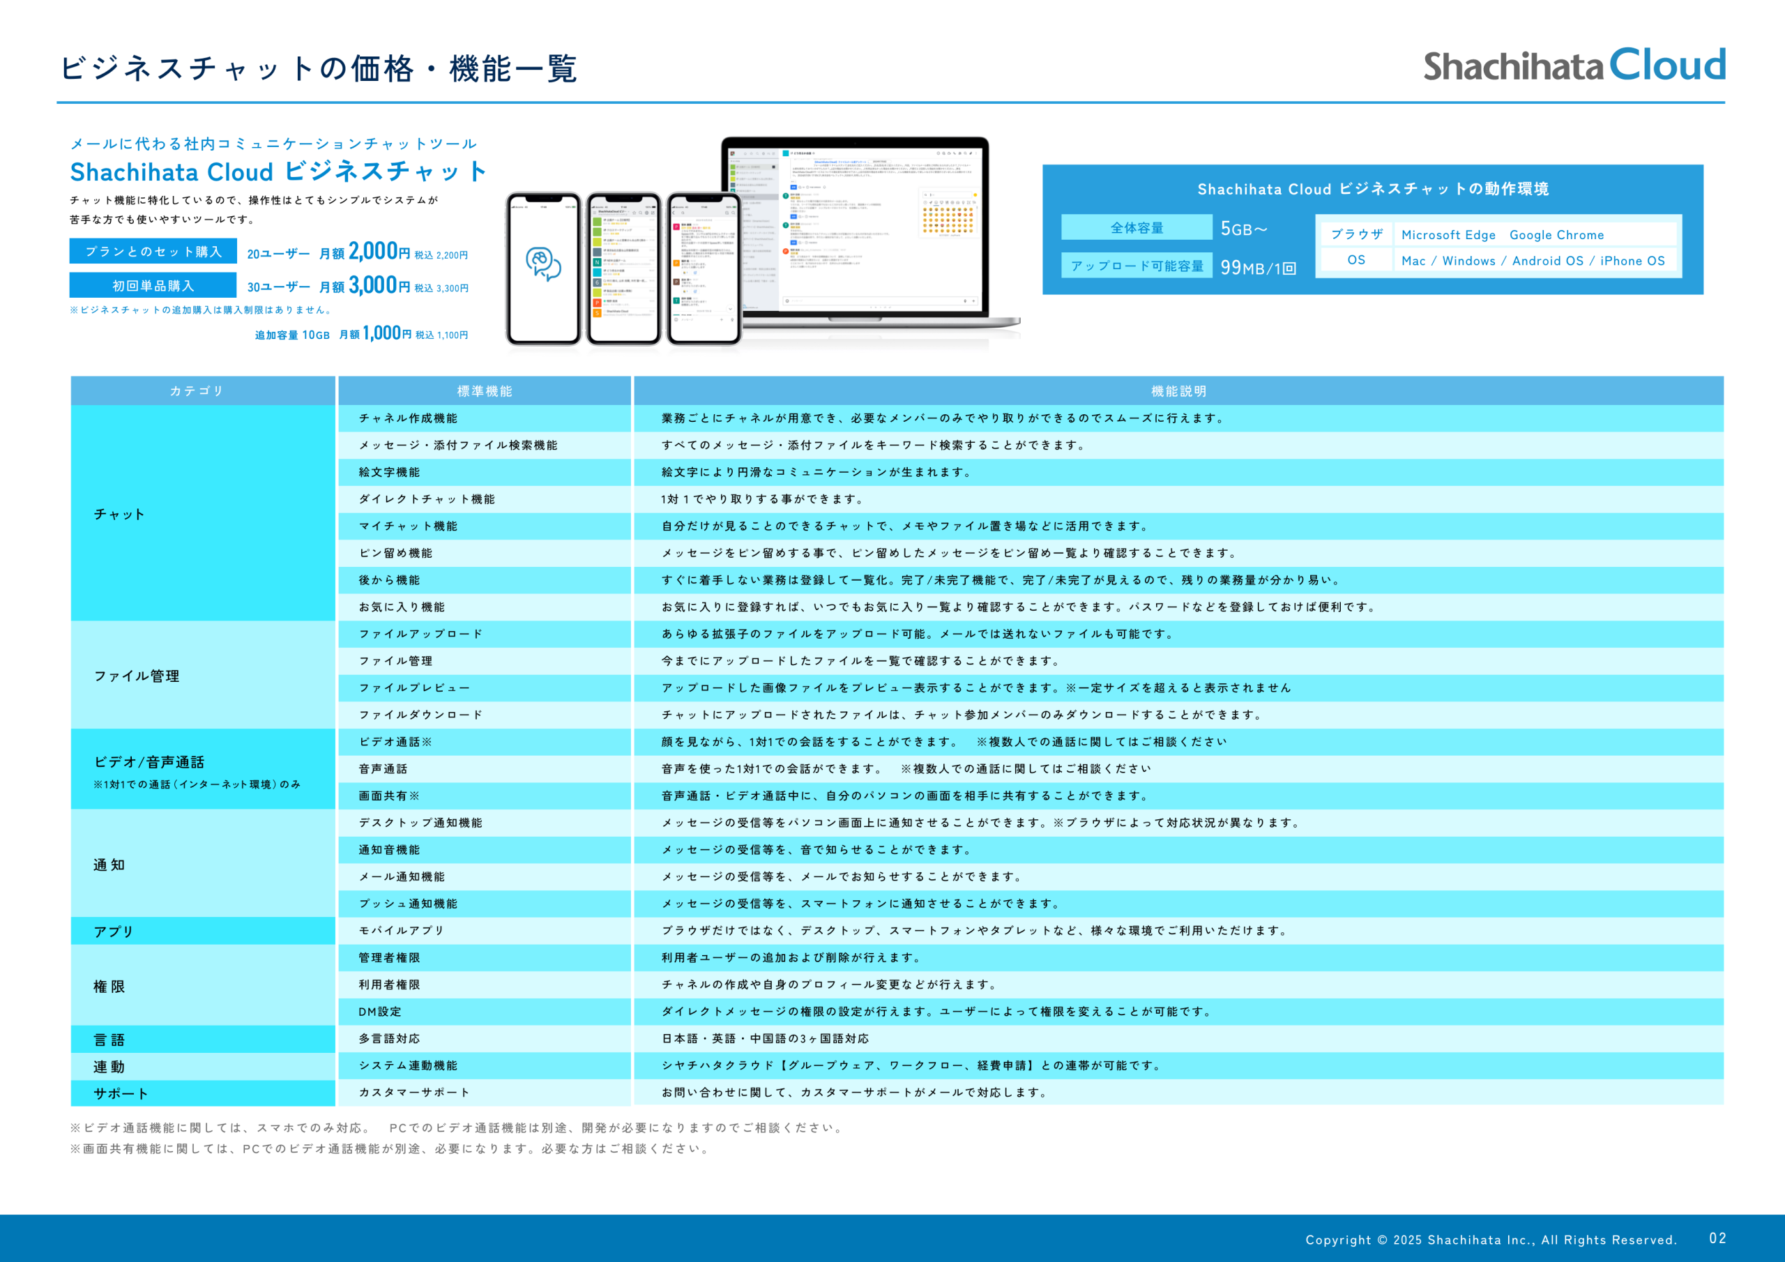Click the Shachihata Cloud logo

point(1574,66)
